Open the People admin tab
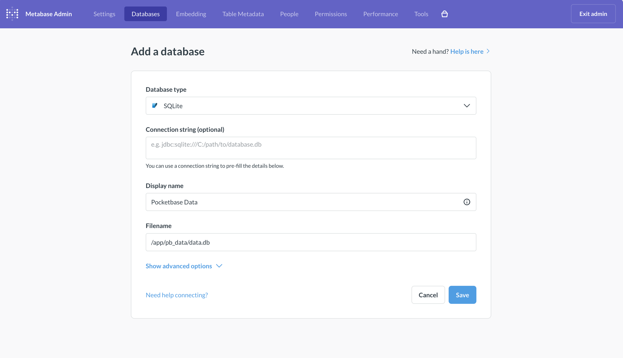This screenshot has width=623, height=358. tap(289, 14)
